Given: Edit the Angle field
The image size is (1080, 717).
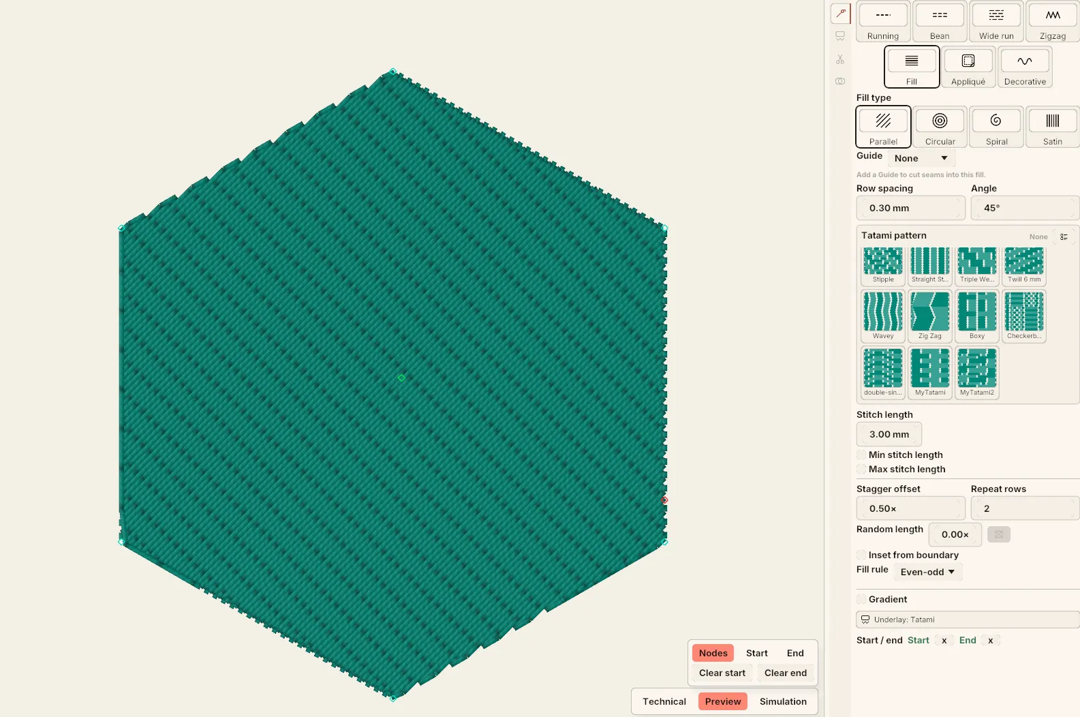Looking at the screenshot, I should 1025,208.
